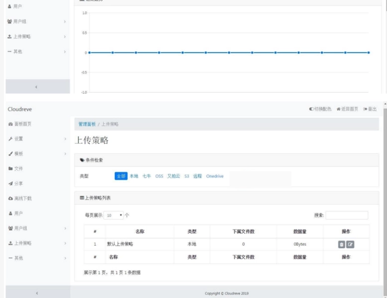Image resolution: width=387 pixels, height=298 pixels.
Task: Filter policies by 远程 type
Action: (197, 176)
